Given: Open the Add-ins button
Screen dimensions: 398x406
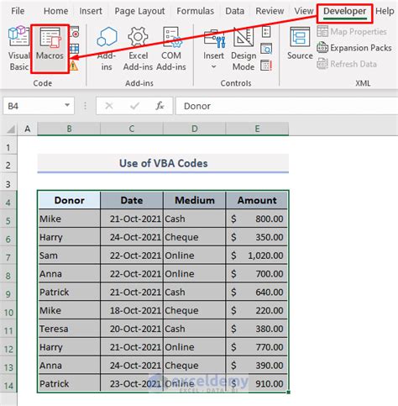Looking at the screenshot, I should click(x=107, y=48).
